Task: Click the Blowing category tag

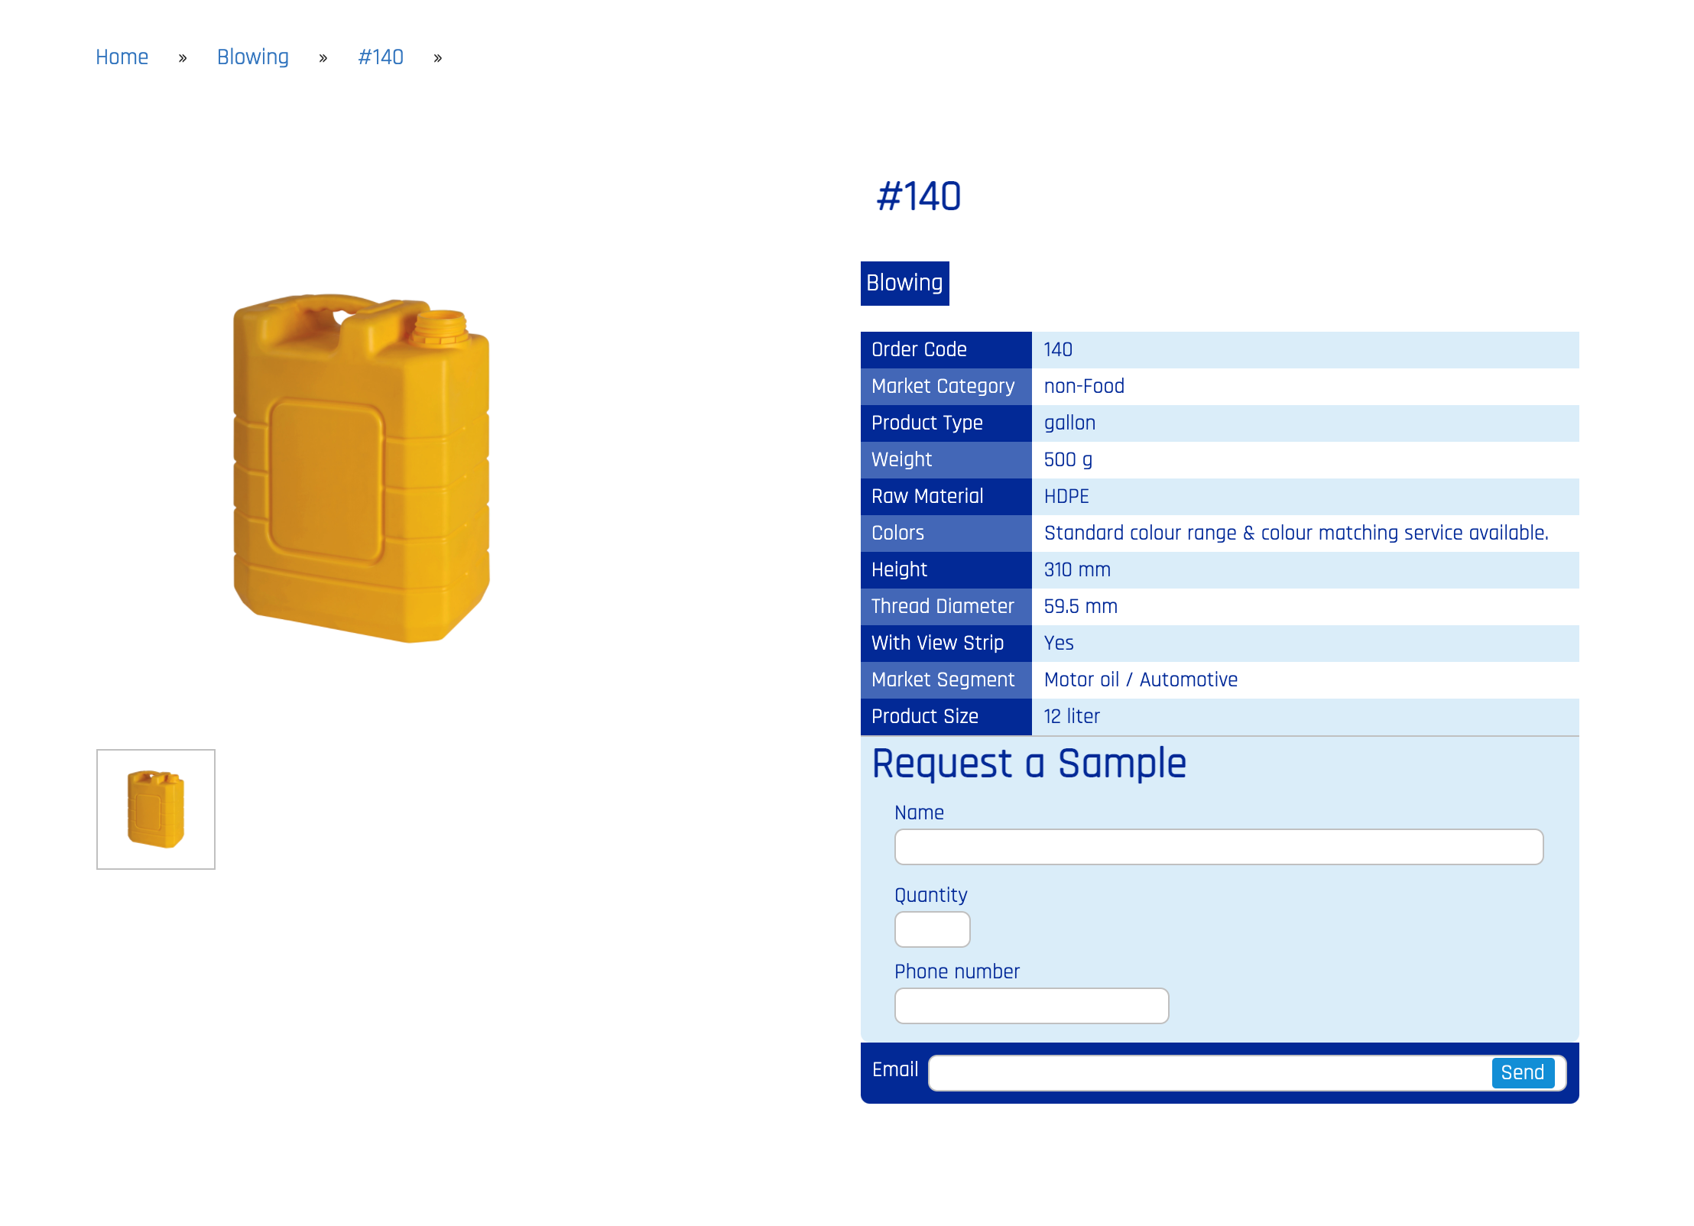Action: coord(904,283)
